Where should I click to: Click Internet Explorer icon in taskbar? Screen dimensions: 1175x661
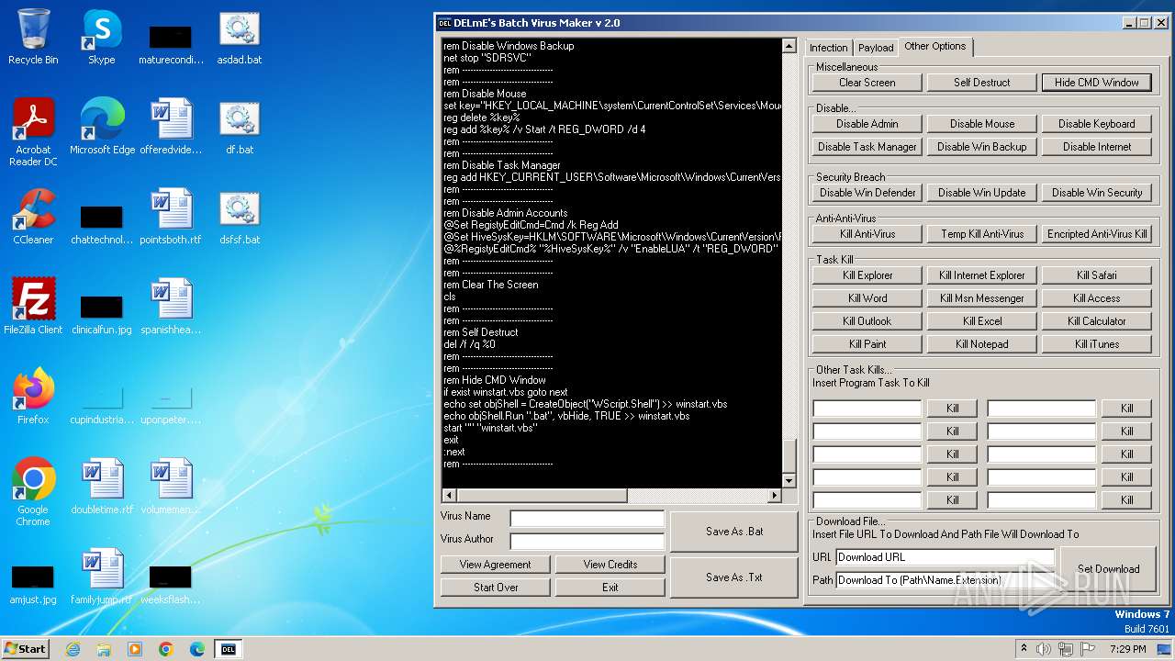(x=73, y=649)
